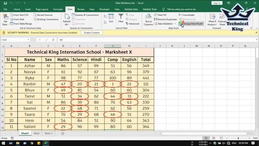Collapse the ribbon with the chevron
Viewport: 259px width, 146px height.
coord(257,28)
